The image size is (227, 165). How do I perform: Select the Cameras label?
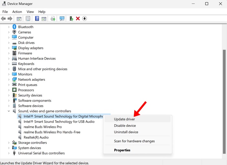[25, 32]
